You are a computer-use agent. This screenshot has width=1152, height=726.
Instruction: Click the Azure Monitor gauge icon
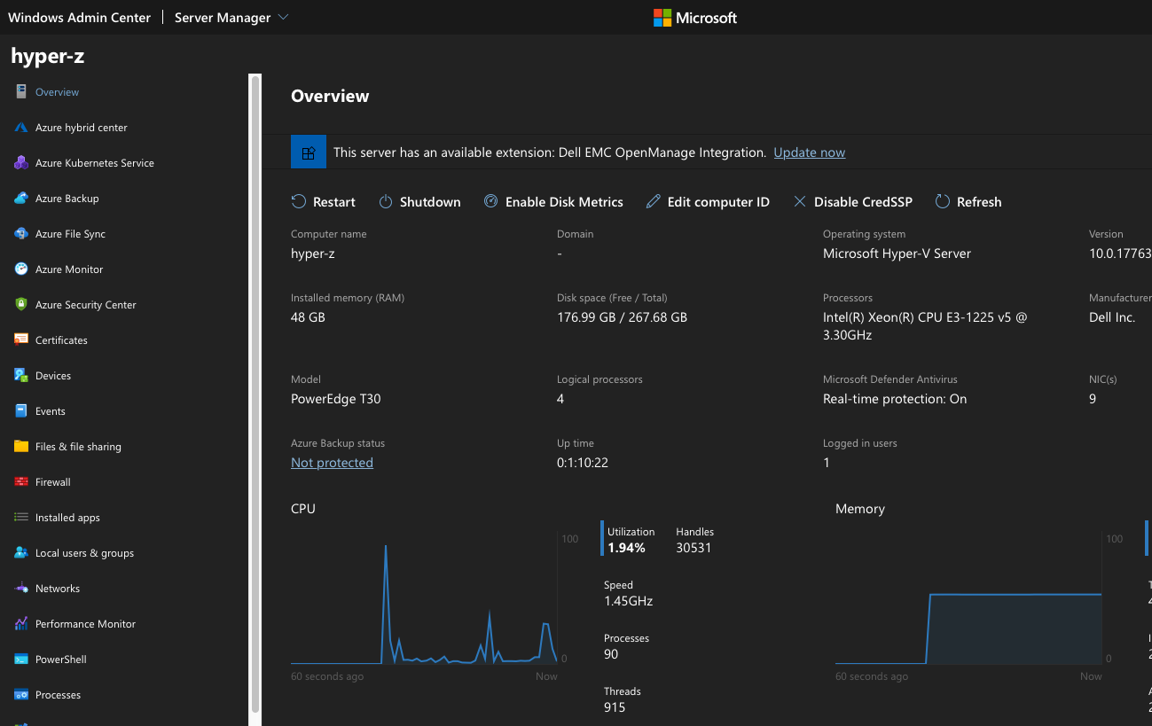click(x=21, y=269)
